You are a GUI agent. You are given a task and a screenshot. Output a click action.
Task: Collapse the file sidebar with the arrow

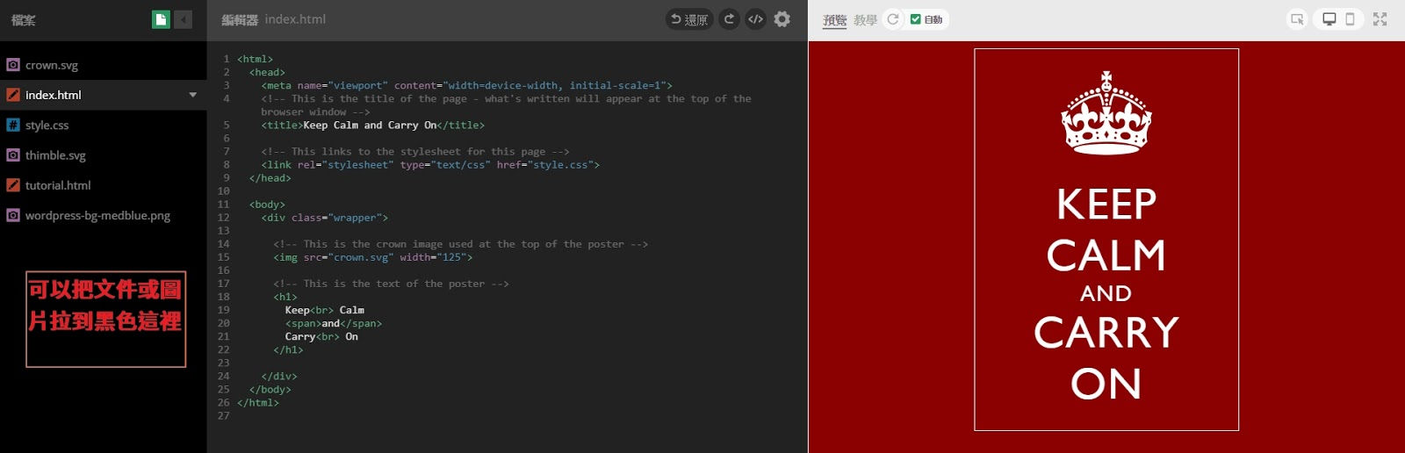(184, 19)
